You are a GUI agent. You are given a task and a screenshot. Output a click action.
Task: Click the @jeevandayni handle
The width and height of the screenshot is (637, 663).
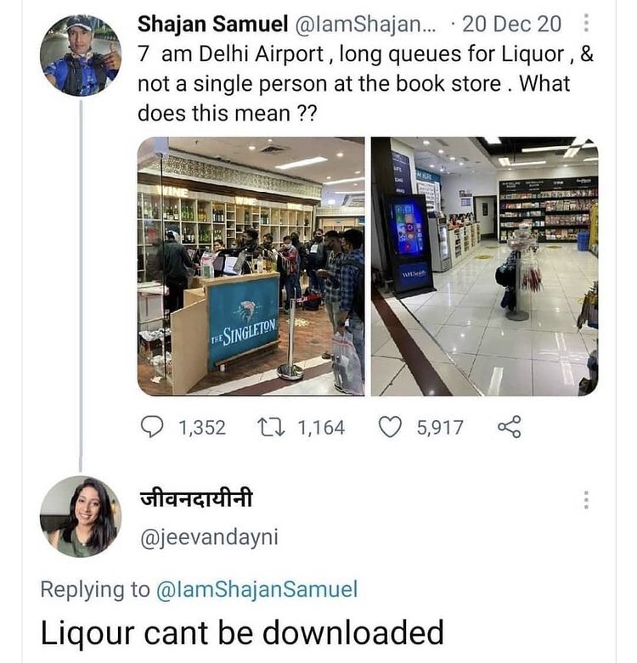(x=209, y=538)
